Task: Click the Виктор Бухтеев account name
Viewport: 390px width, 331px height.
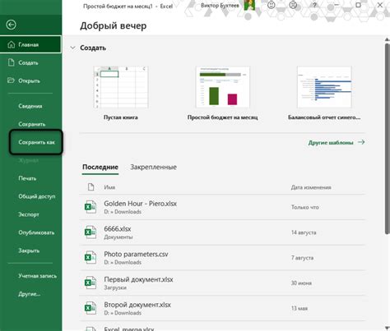Action: click(220, 5)
